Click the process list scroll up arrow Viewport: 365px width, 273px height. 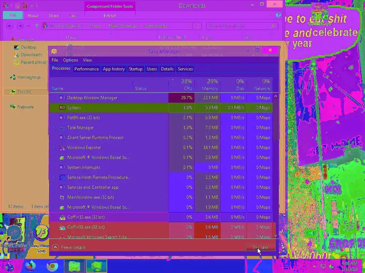coord(276,96)
